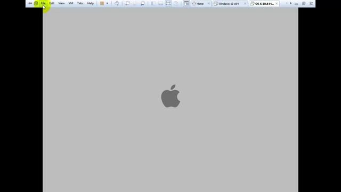Open the Tabs menu

tap(80, 3)
